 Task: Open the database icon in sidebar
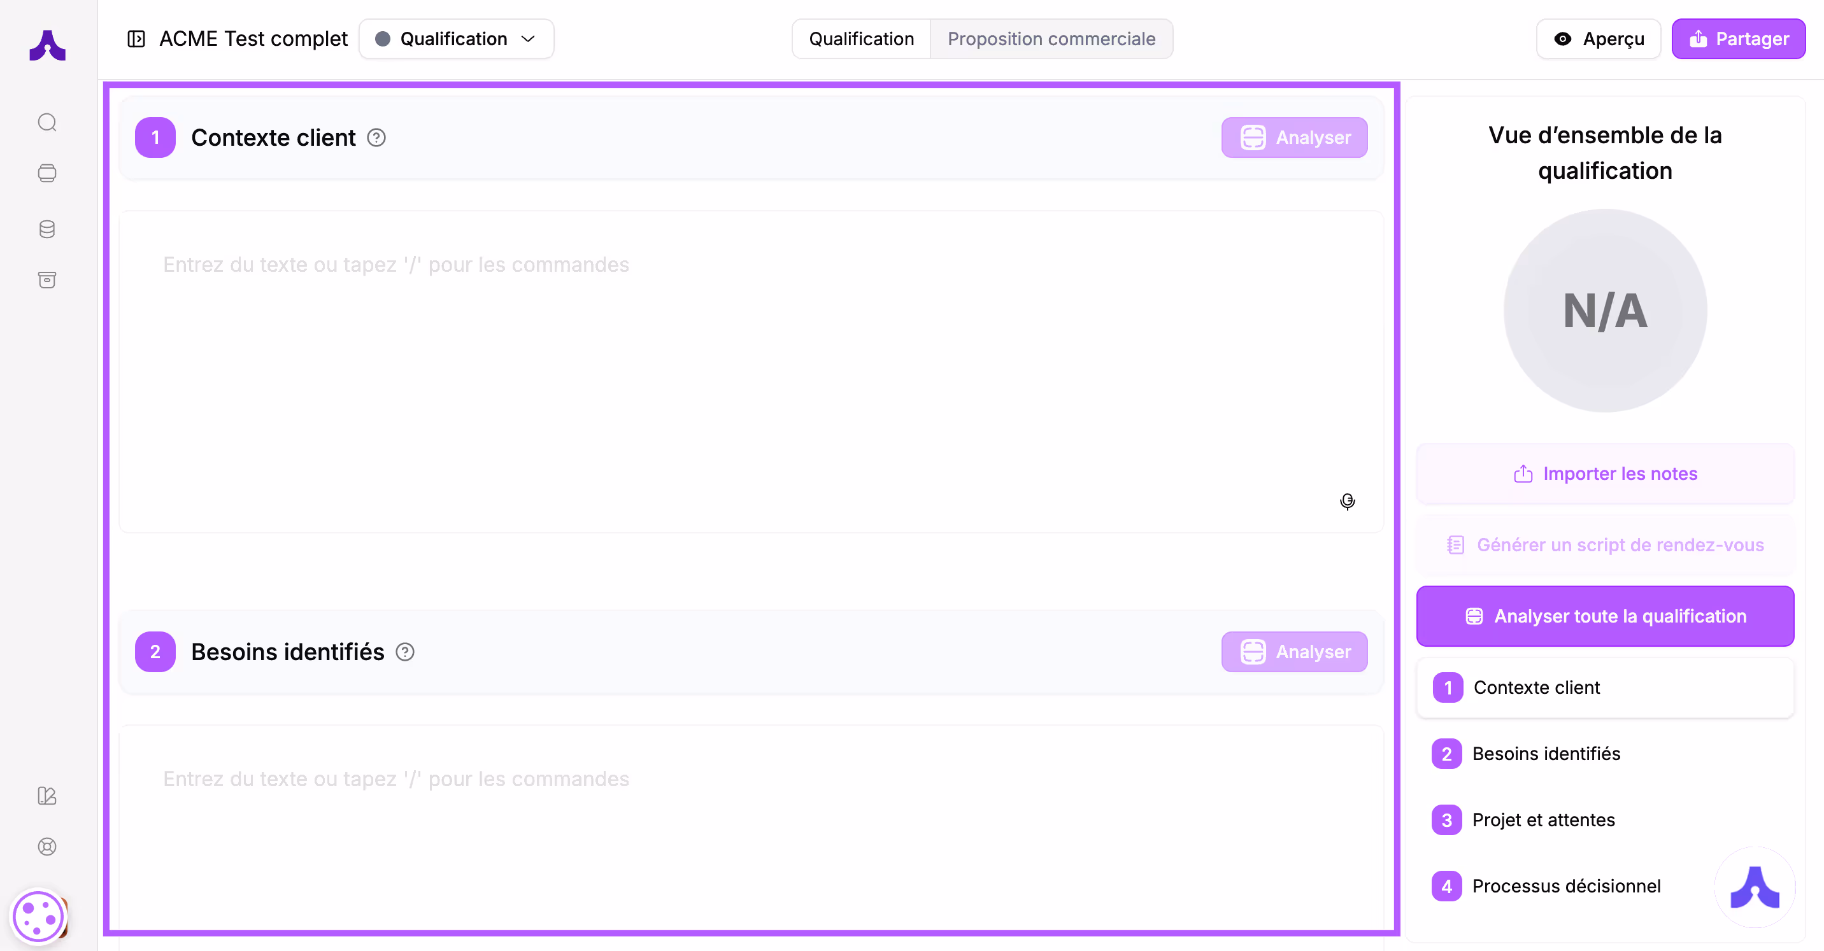(46, 229)
